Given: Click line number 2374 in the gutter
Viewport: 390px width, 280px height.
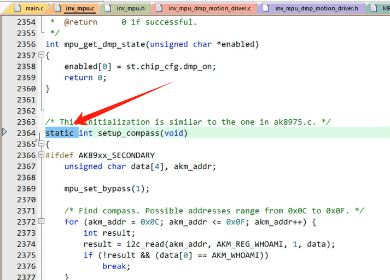Looking at the screenshot, I should point(26,244).
